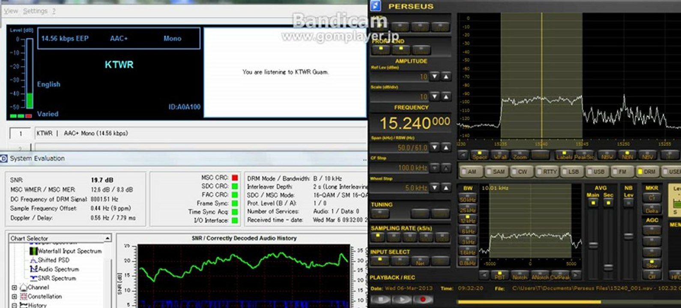Image resolution: width=681 pixels, height=308 pixels.
Task: Decrease the Scale dB/div value
Action: tap(435, 97)
